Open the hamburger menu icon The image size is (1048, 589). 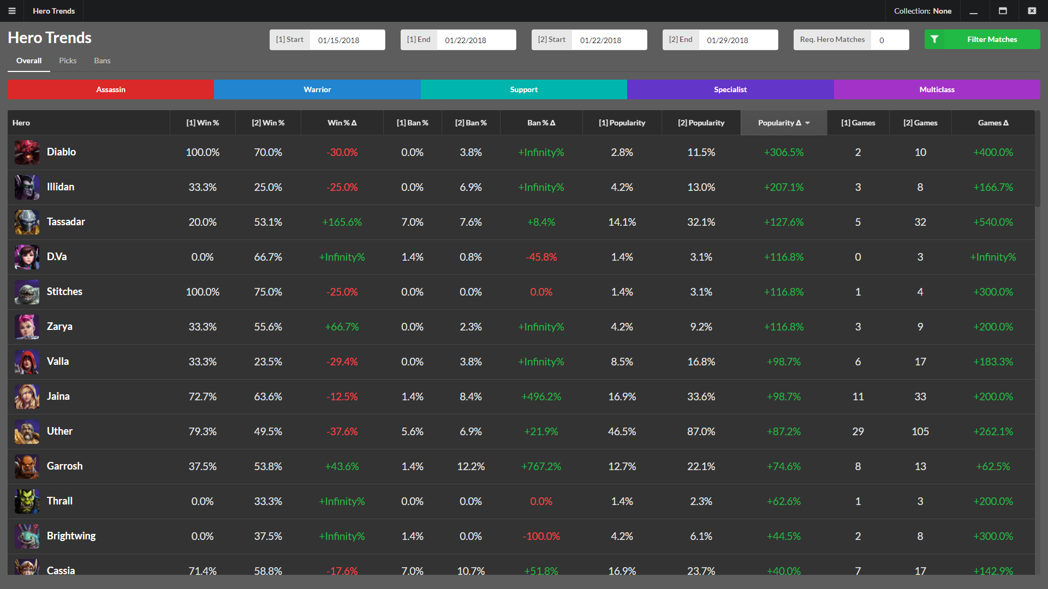coord(12,11)
